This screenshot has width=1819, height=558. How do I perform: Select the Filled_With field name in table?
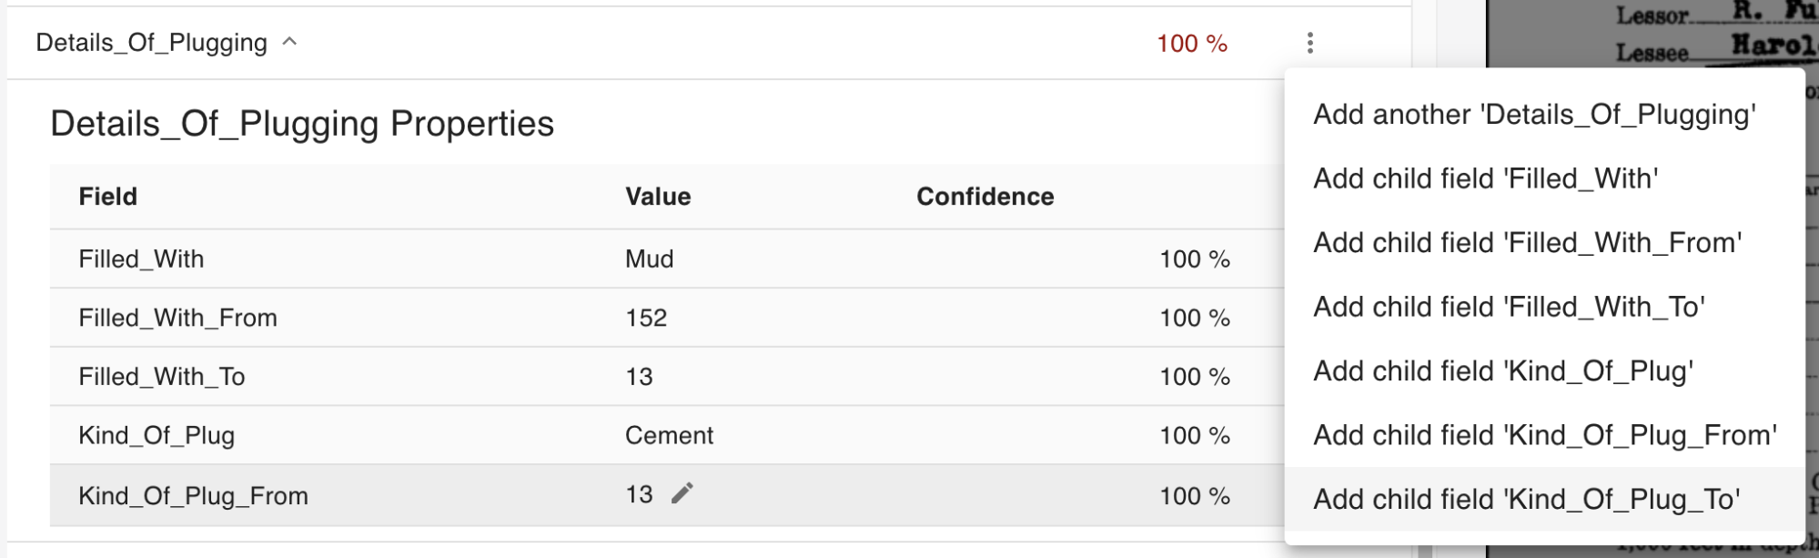click(x=141, y=259)
